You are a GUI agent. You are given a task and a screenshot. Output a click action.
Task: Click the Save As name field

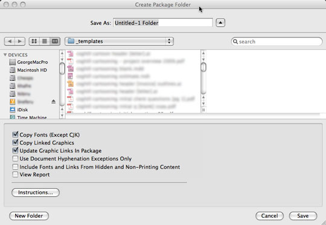pos(163,23)
